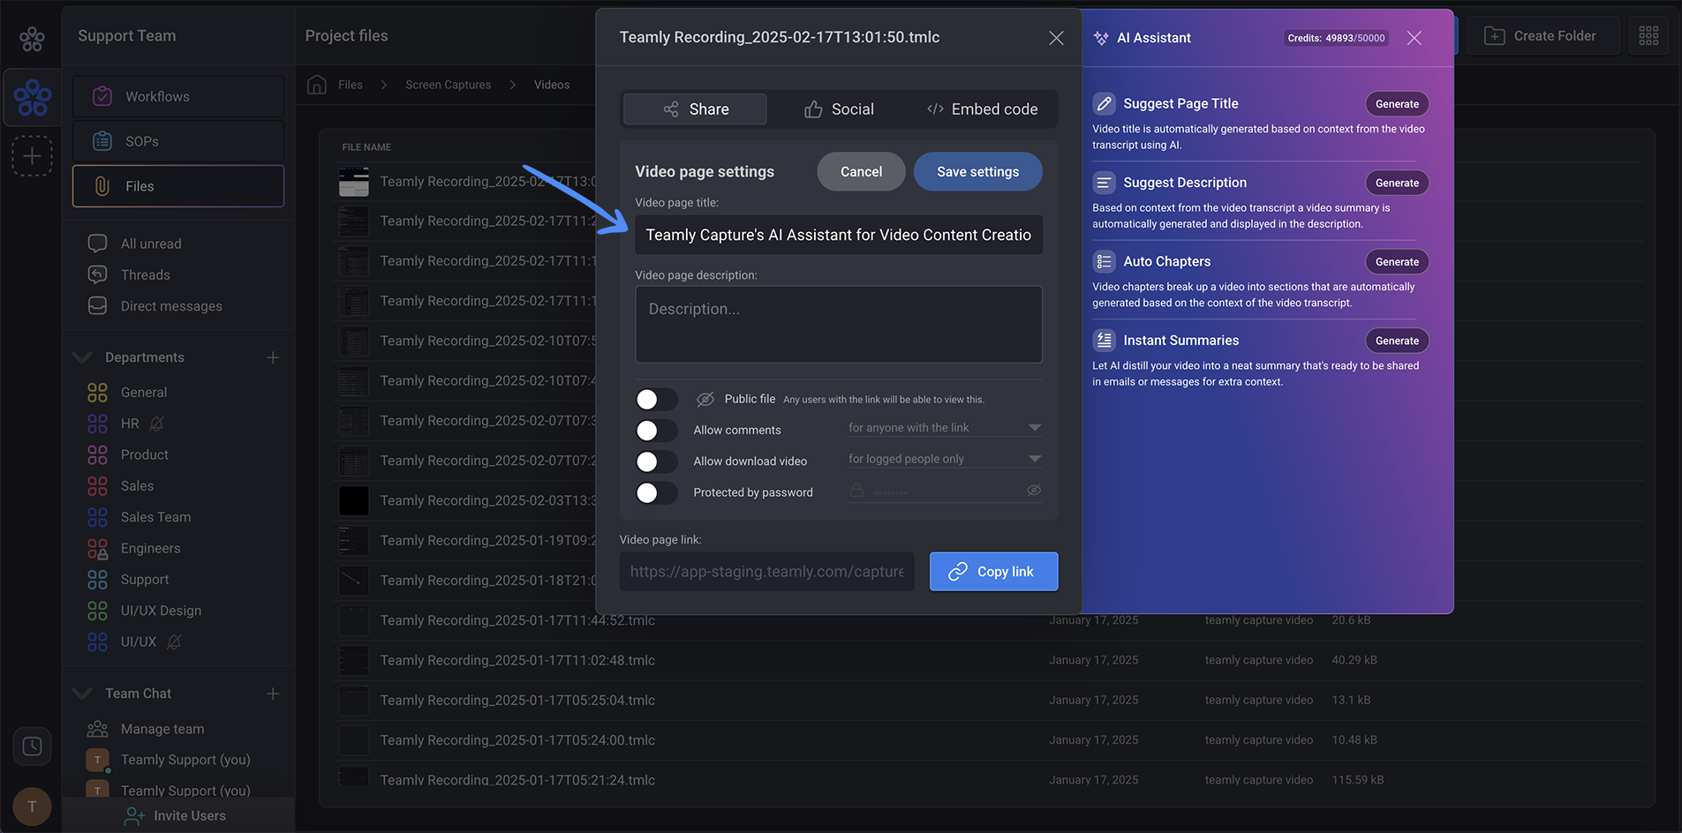The width and height of the screenshot is (1682, 833).
Task: Generate Suggest Description
Action: coord(1397,183)
